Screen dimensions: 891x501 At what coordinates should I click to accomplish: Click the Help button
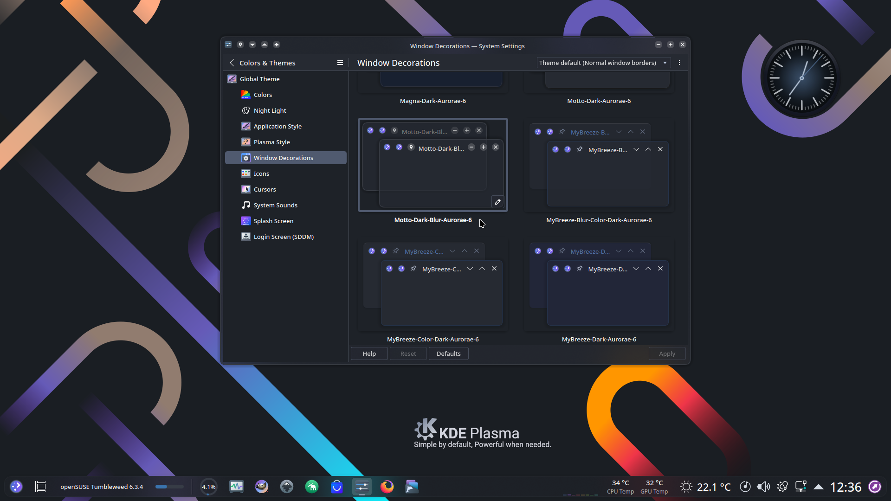coord(369,353)
